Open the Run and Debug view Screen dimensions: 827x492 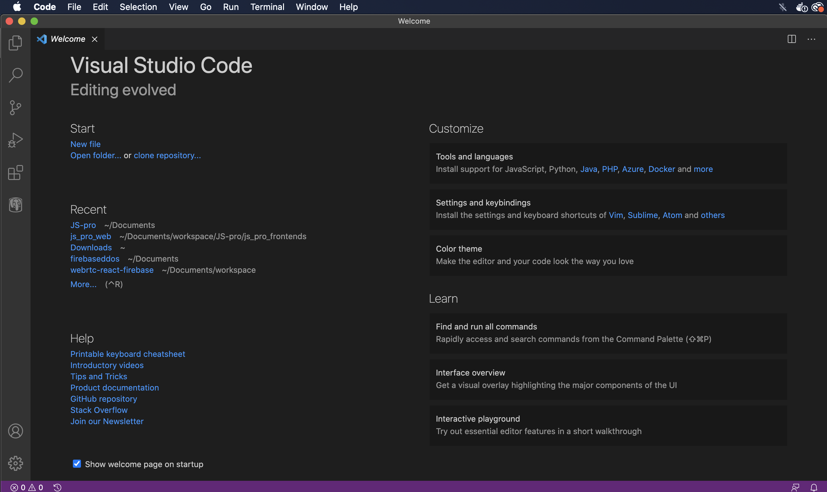[x=15, y=140]
